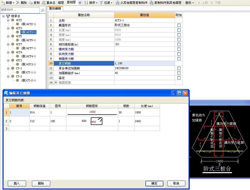Select the 属性编辑 tab

[x=55, y=9]
